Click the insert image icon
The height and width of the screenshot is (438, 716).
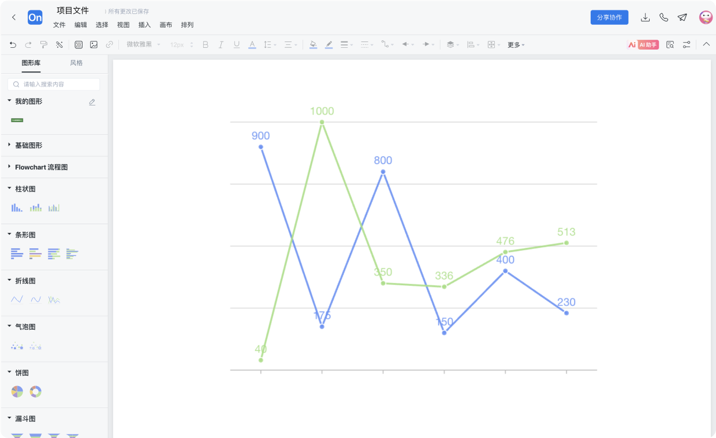[94, 44]
